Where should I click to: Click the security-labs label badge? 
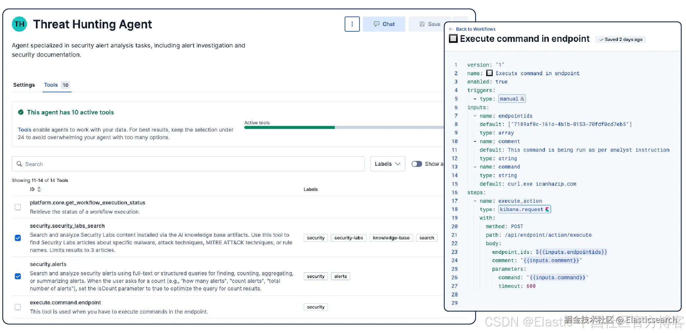point(349,238)
